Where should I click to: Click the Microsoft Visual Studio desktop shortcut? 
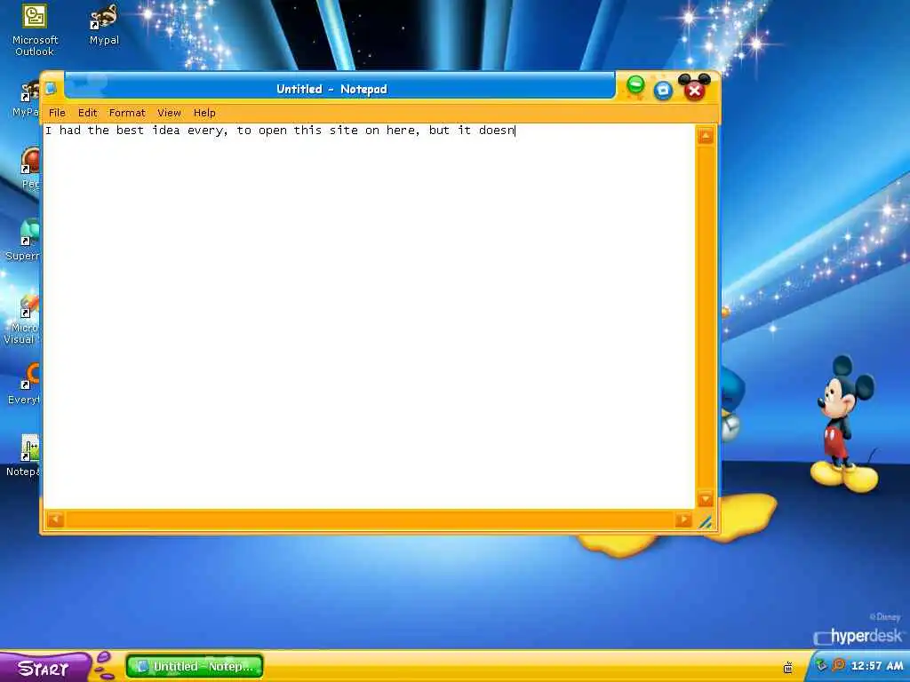[x=21, y=319]
